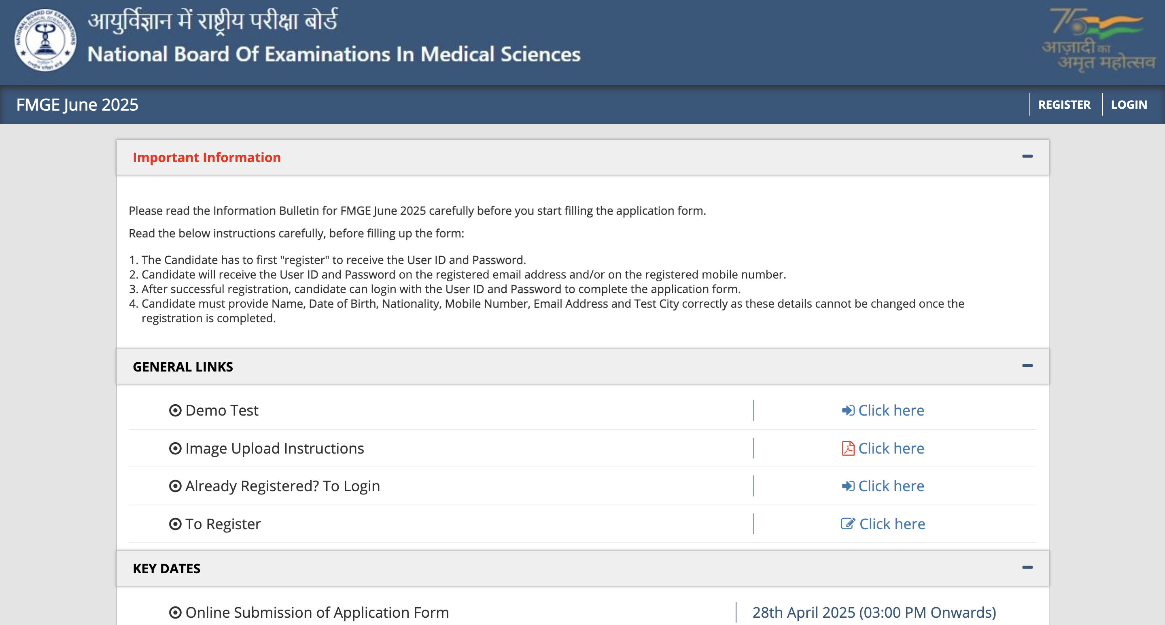Click the login arrow icon beside Demo Test
1165x625 pixels.
coord(848,410)
